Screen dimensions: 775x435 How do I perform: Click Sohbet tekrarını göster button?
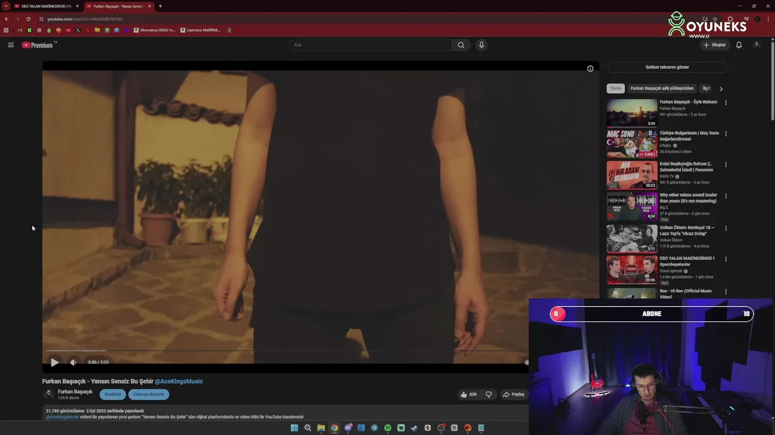click(667, 67)
